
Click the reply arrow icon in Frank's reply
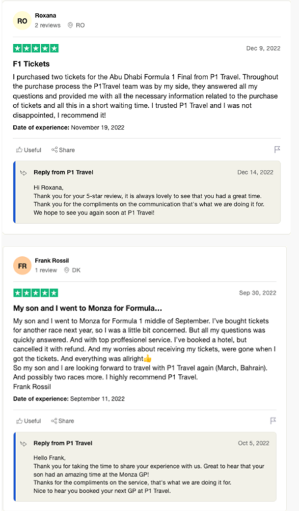23,444
